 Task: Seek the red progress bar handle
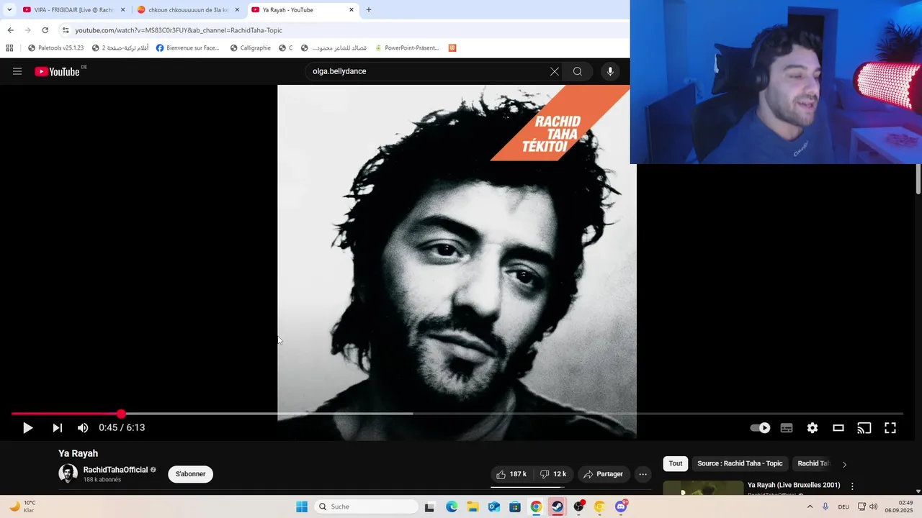tap(121, 414)
